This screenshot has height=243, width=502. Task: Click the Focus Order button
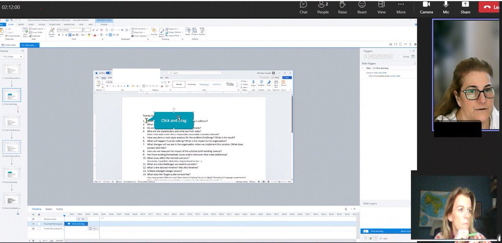36,33
